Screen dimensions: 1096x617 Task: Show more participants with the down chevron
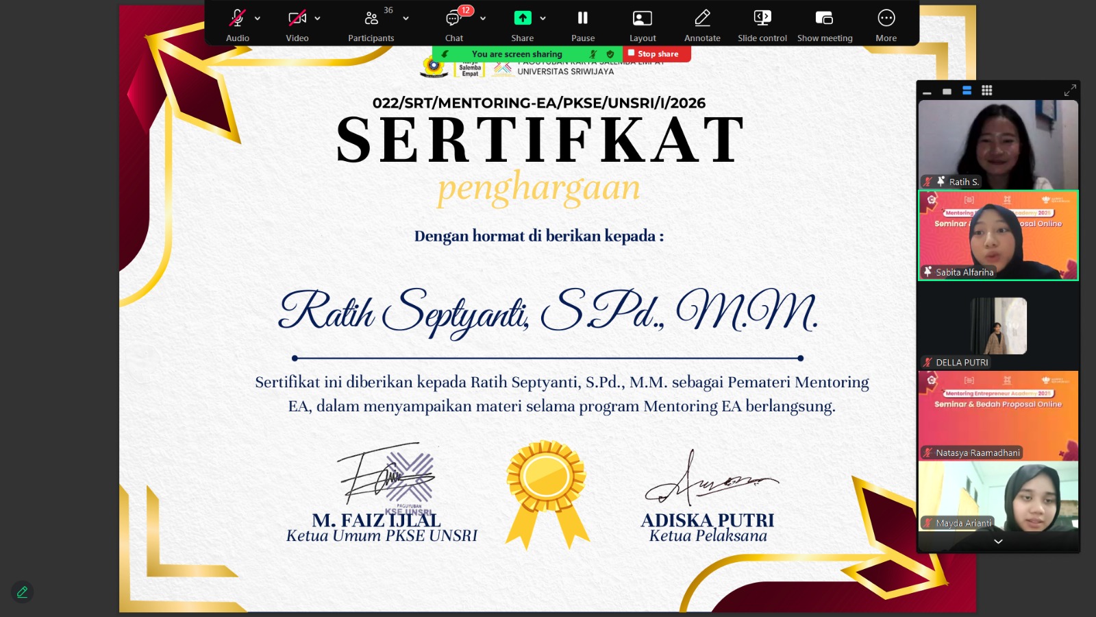[998, 542]
